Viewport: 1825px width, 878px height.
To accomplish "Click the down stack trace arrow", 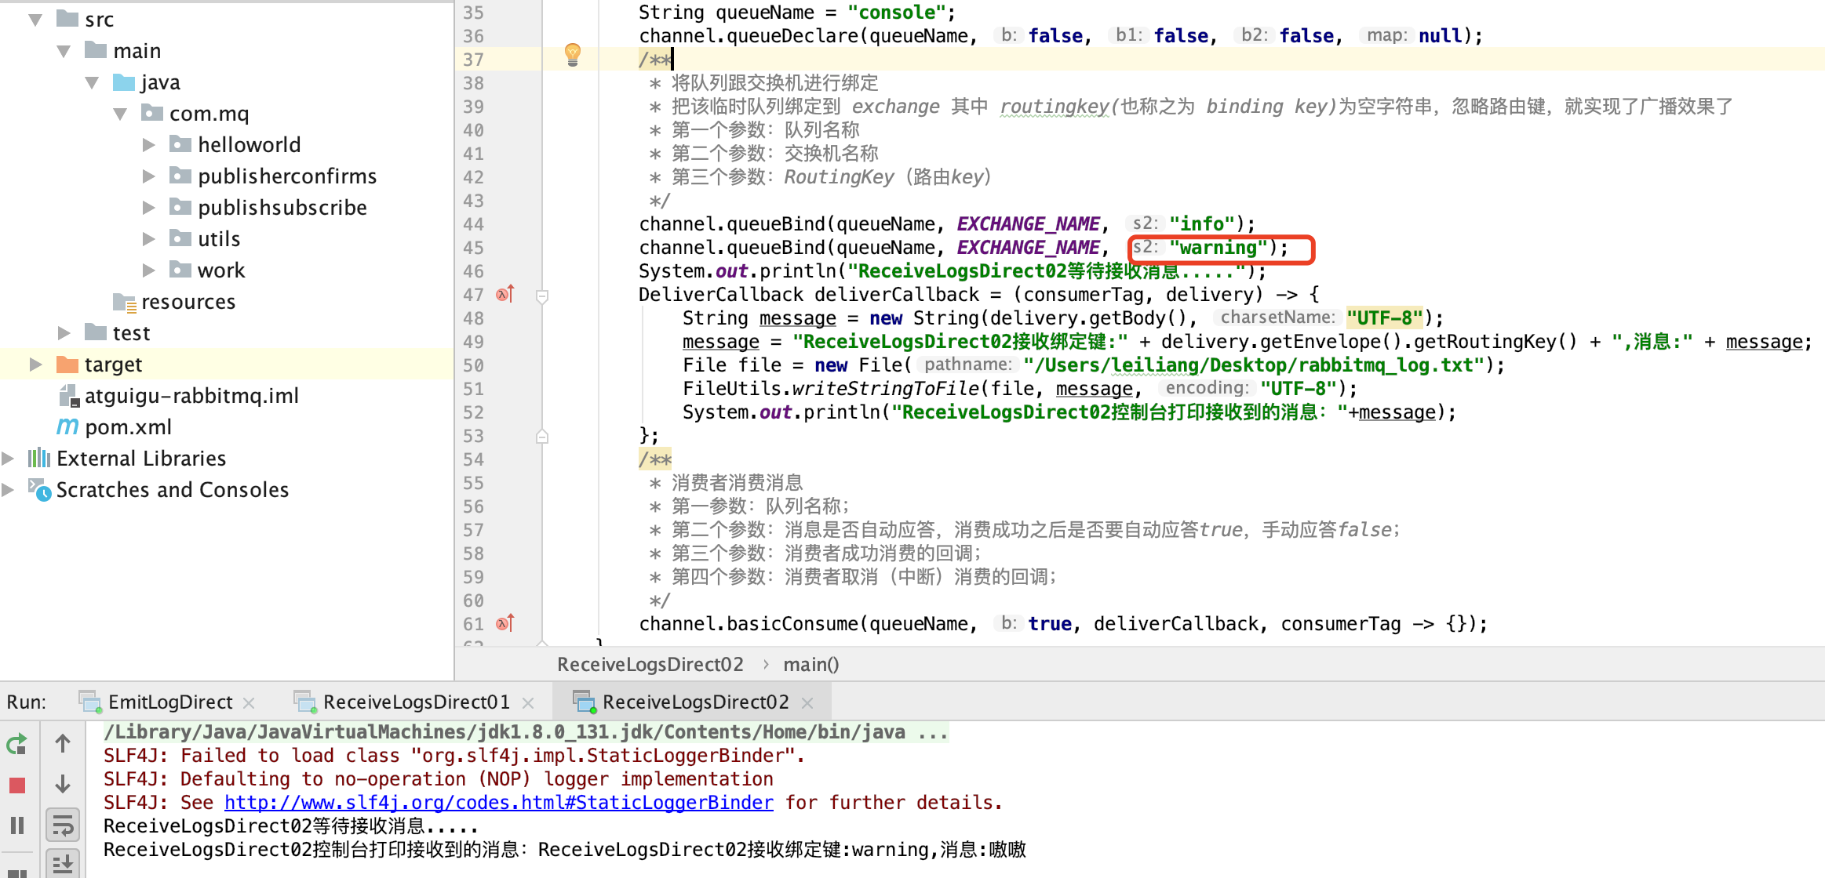I will [63, 785].
